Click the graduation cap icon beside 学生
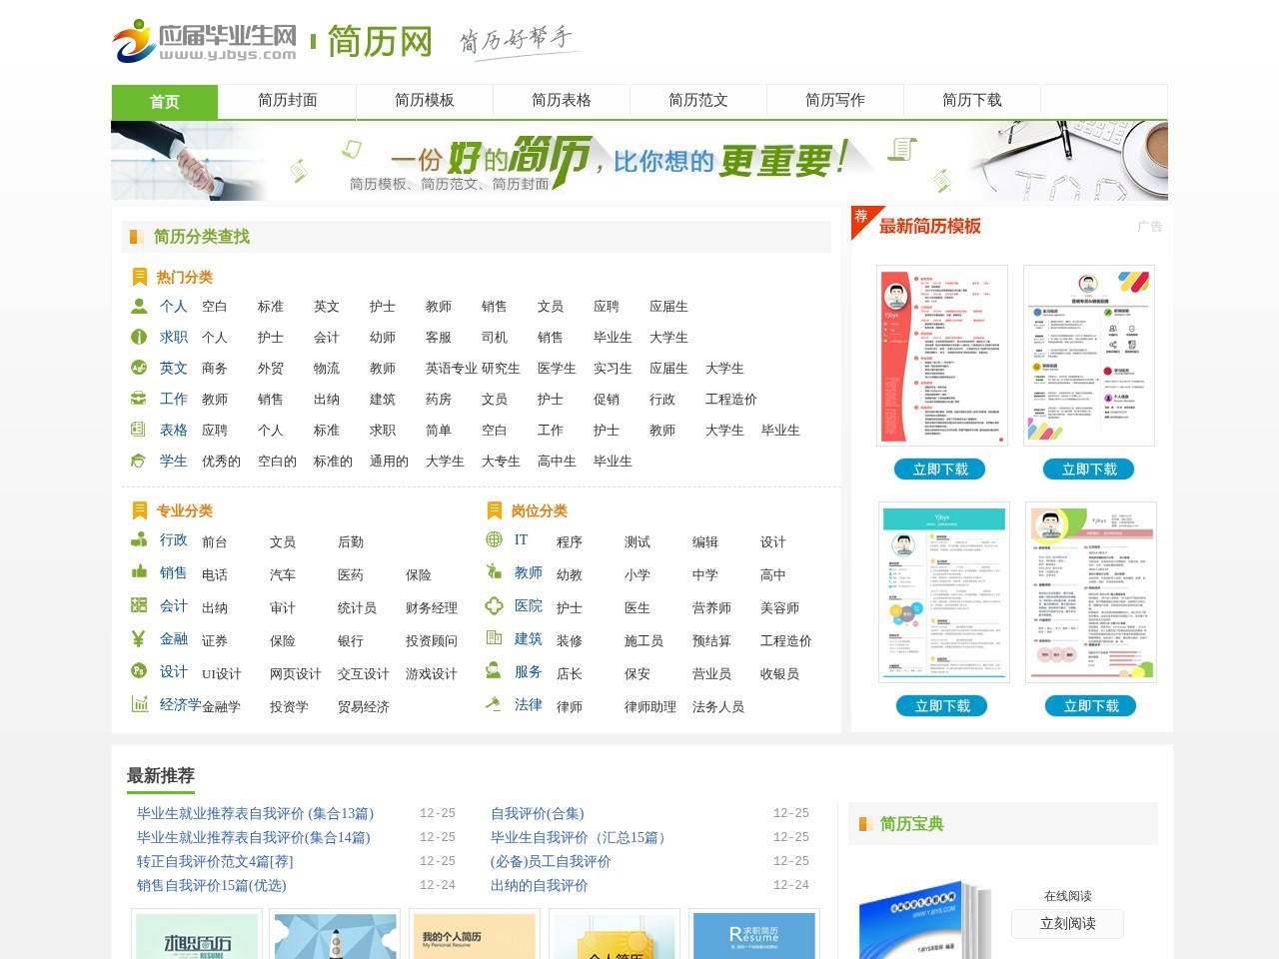This screenshot has width=1279, height=959. (139, 461)
